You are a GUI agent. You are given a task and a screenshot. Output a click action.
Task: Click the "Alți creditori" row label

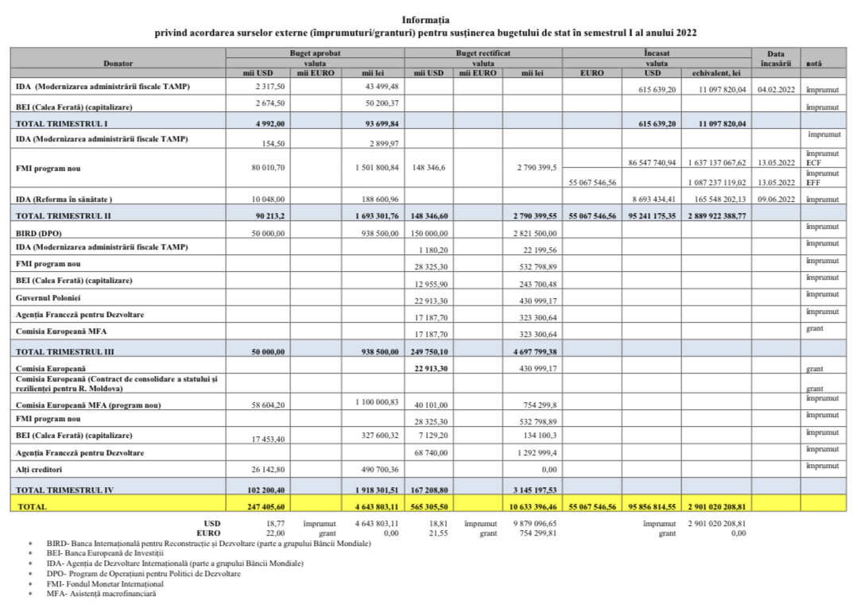41,470
